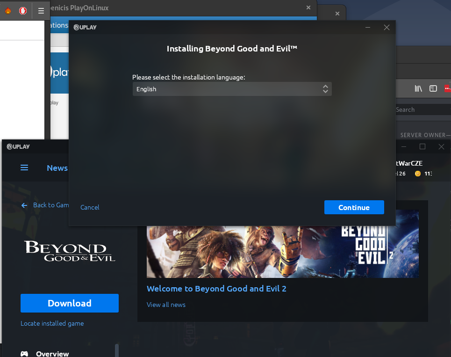Click the Overview gamepad icon
This screenshot has width=451, height=357.
click(24, 354)
